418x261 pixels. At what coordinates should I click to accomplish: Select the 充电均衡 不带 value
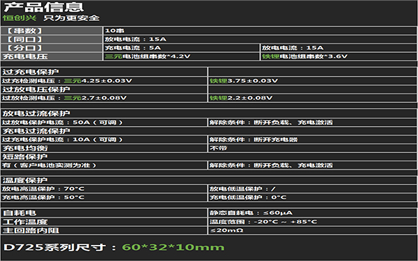tap(312, 148)
